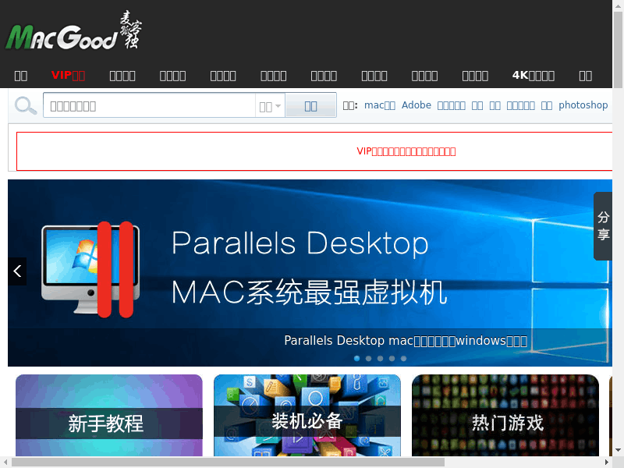Expand the search category dropdown

point(270,105)
